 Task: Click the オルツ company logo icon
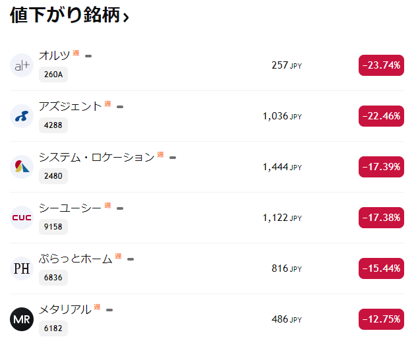point(22,65)
